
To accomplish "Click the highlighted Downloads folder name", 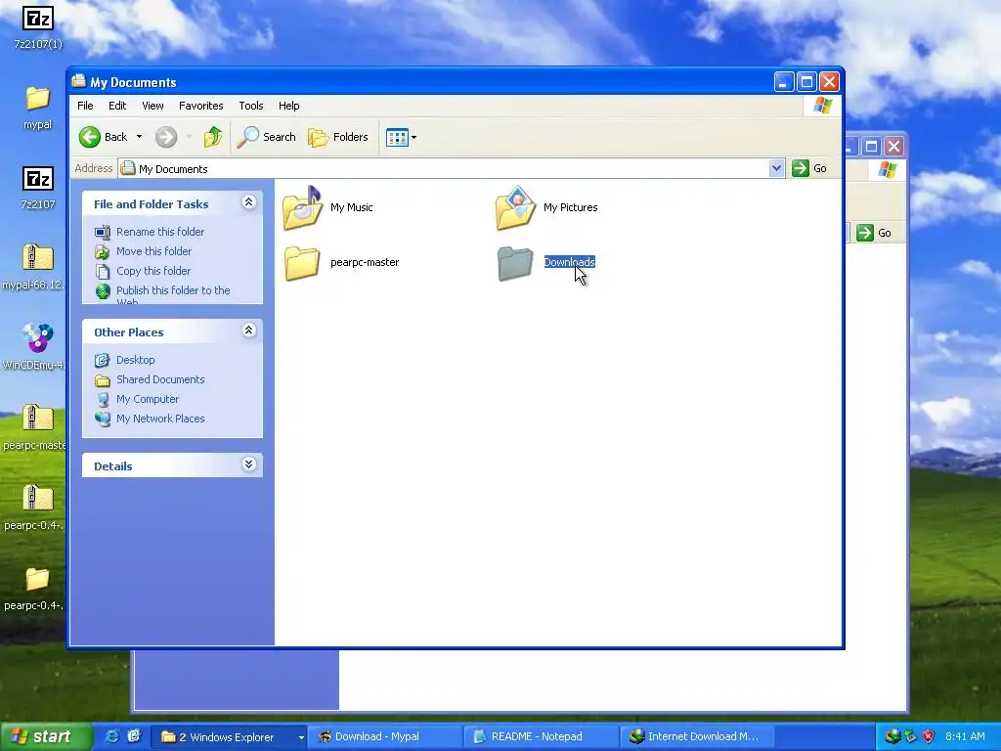I will 570,262.
